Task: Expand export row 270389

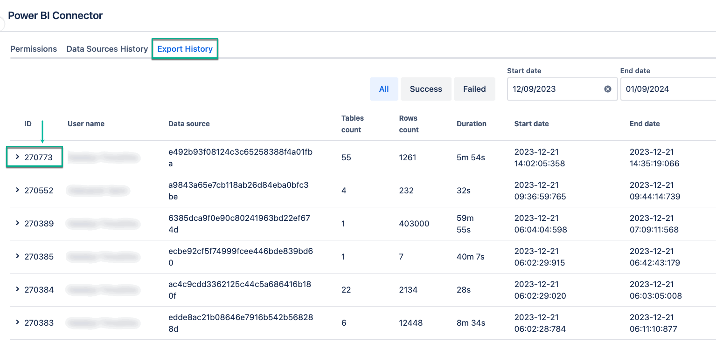Action: [18, 223]
